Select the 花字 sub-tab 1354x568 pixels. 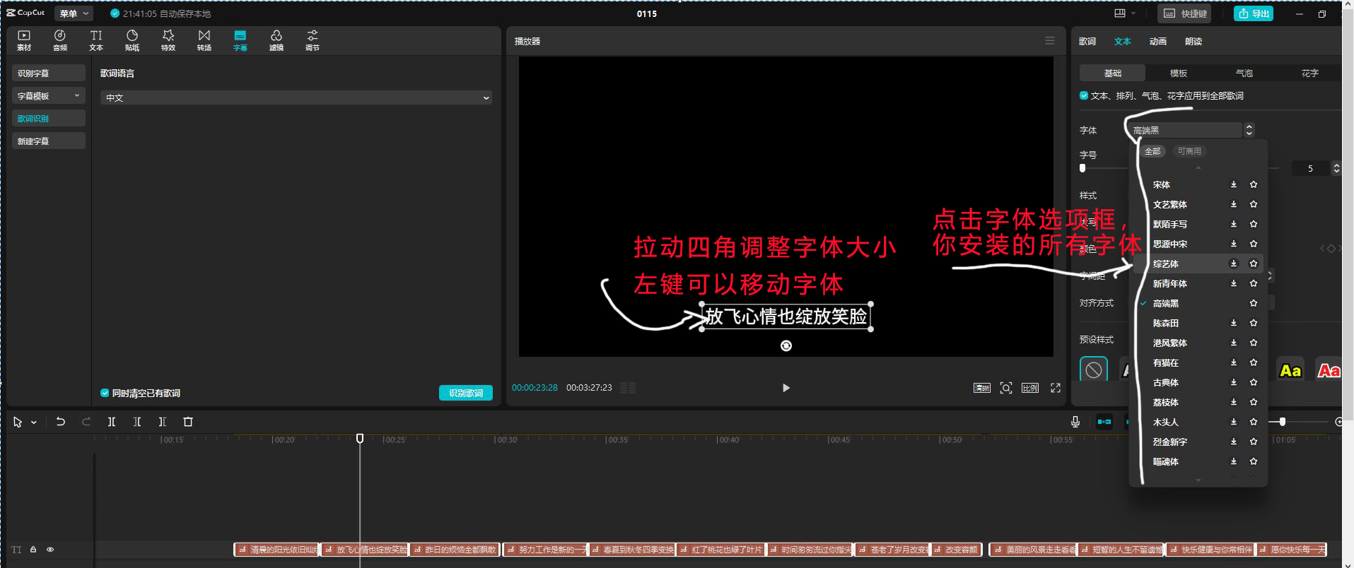click(1309, 73)
